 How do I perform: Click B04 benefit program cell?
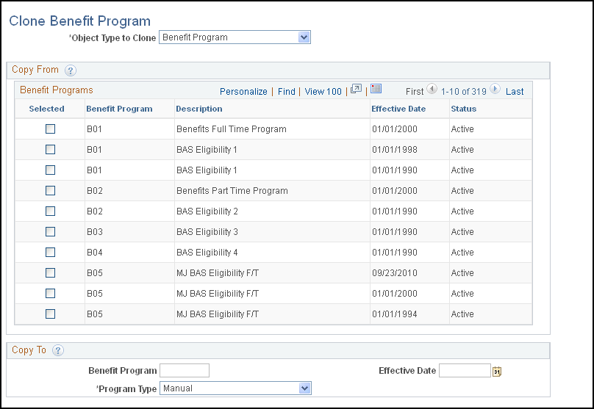pyautogui.click(x=95, y=253)
